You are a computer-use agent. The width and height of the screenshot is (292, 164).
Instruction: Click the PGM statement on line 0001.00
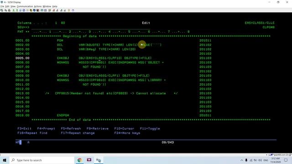coord(60,41)
